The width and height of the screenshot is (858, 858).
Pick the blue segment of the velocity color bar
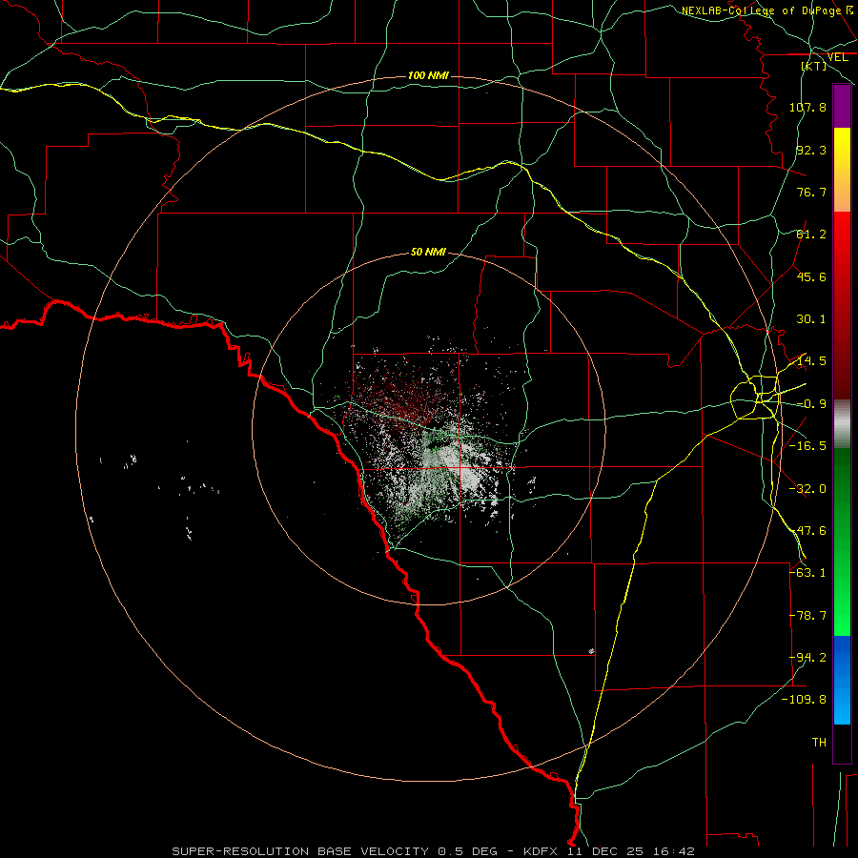(842, 680)
